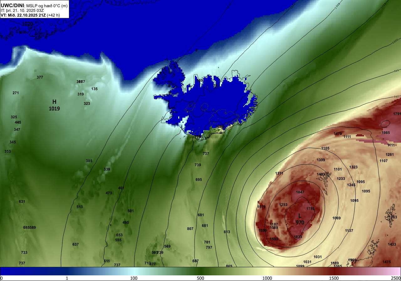Click the UWC/DINI title text

(12, 5)
